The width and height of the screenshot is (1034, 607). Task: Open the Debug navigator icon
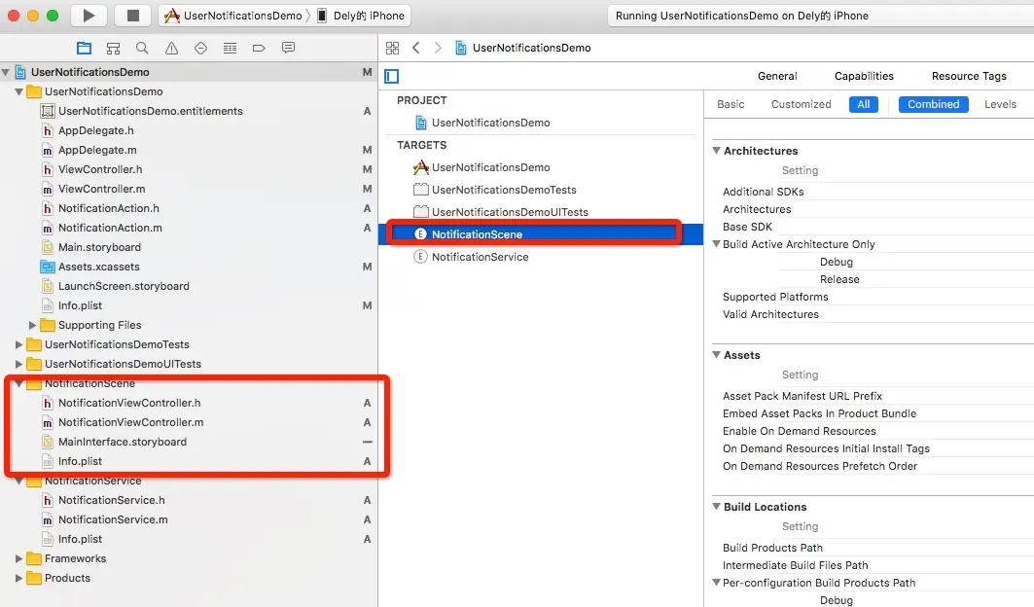click(x=230, y=49)
